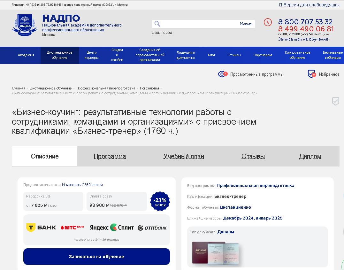Click the ОТП банк logo
344x270 pixels.
pos(152,228)
